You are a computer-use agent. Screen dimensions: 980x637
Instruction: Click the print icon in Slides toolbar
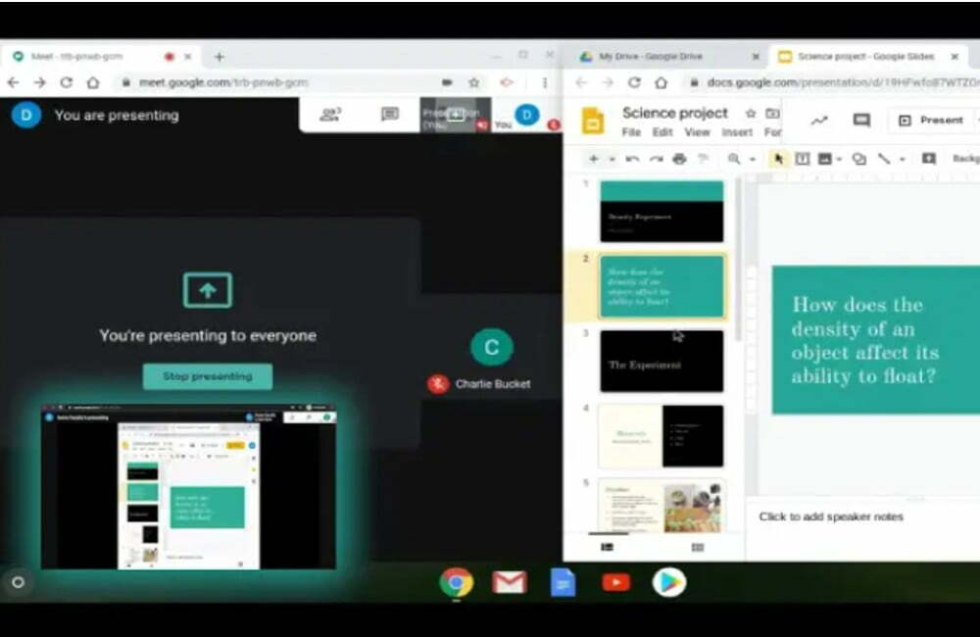(679, 159)
